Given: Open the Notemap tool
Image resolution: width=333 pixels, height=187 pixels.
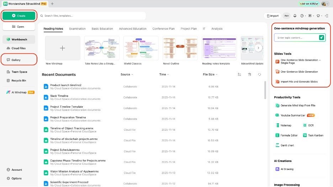Looking at the screenshot, I should coord(283,125).
